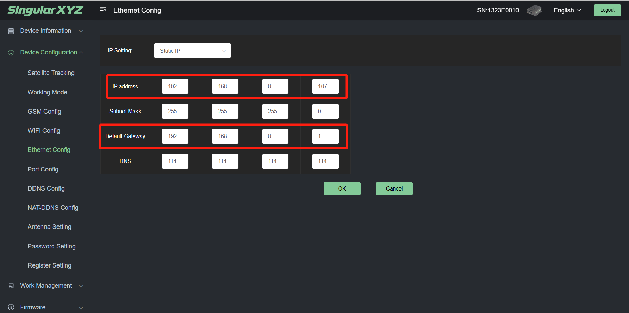
Task: Click the receiver device image icon
Action: tap(534, 10)
